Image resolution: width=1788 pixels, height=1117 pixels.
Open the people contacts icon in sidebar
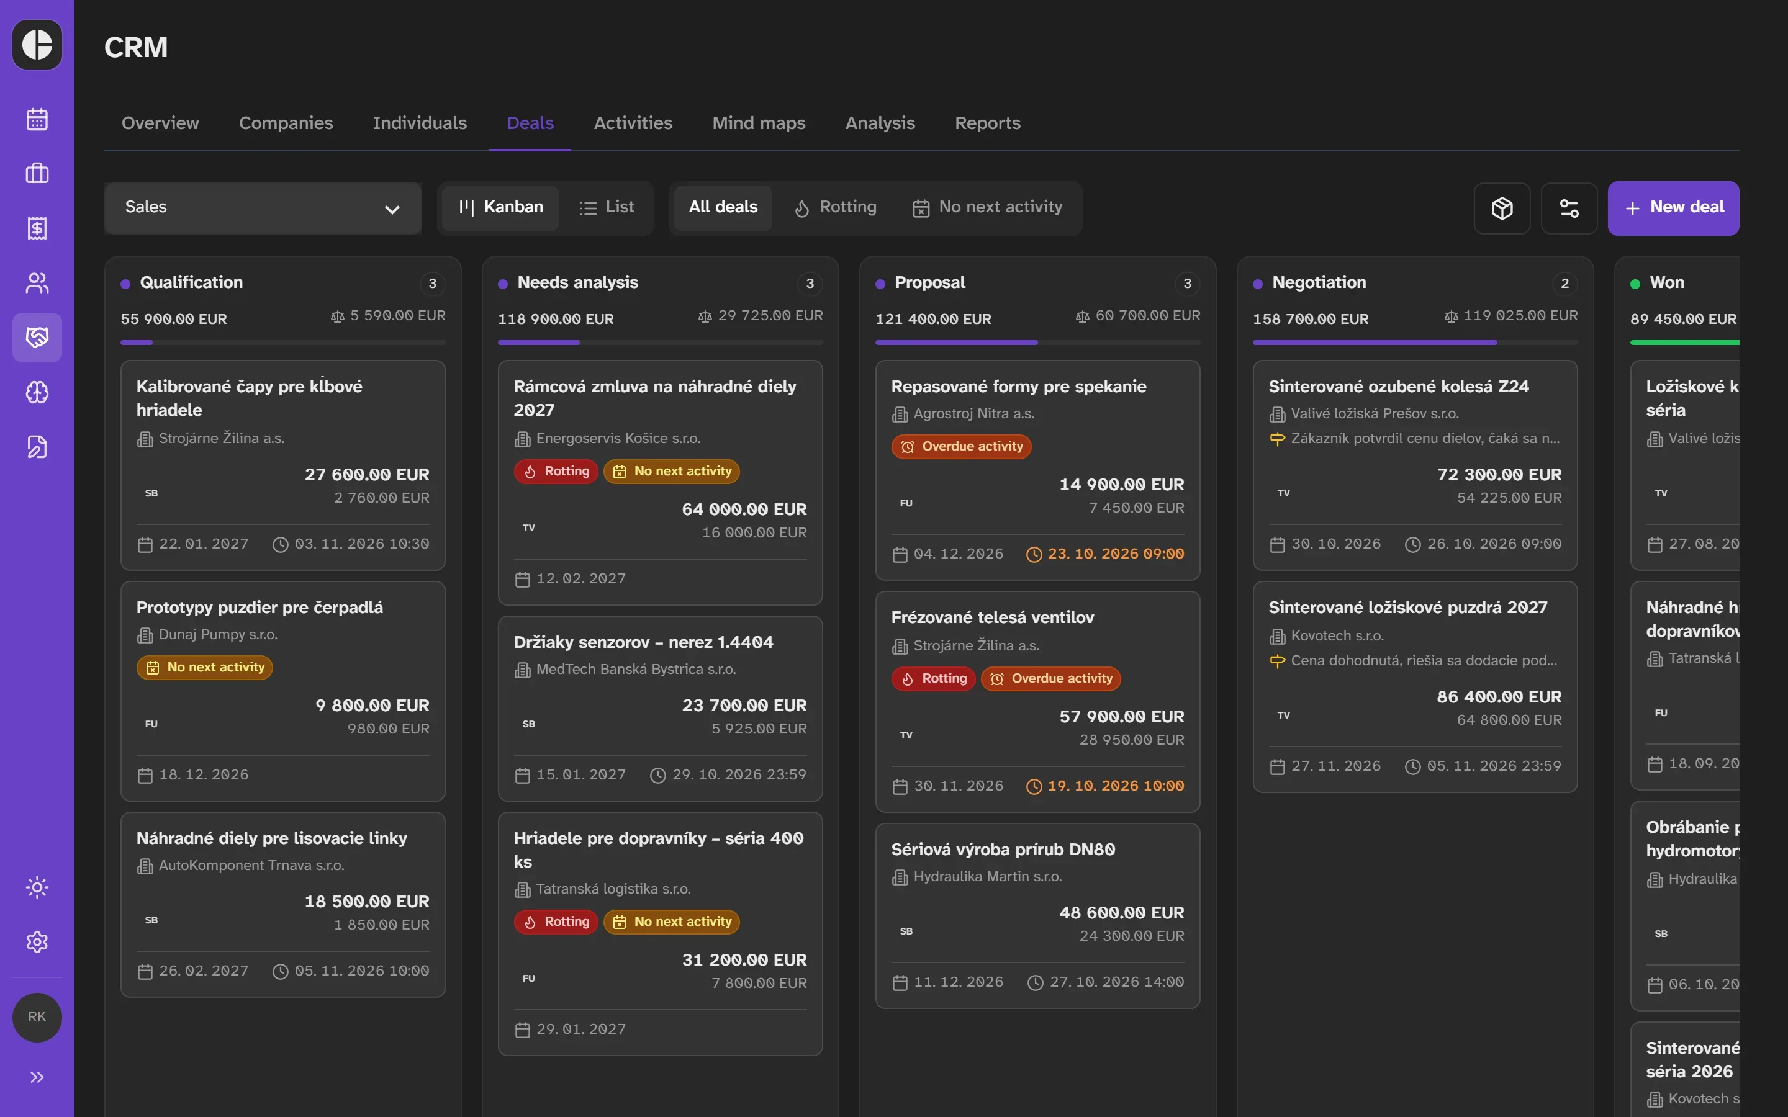click(37, 283)
